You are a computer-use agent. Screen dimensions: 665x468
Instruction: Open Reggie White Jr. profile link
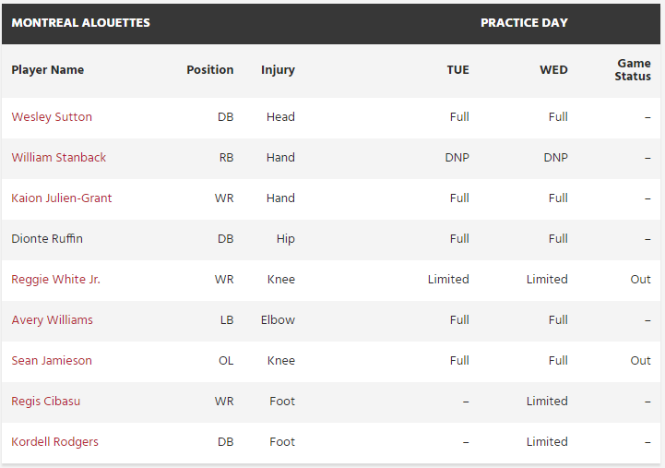[55, 280]
